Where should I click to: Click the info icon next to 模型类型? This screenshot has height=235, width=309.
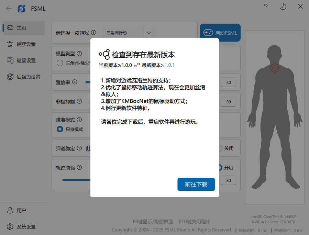79,54
